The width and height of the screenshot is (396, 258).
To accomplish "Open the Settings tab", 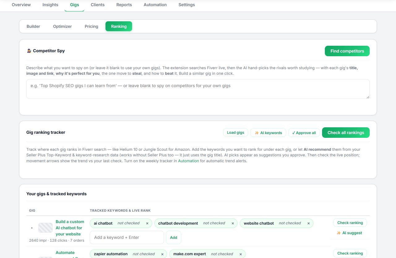I will click(187, 5).
